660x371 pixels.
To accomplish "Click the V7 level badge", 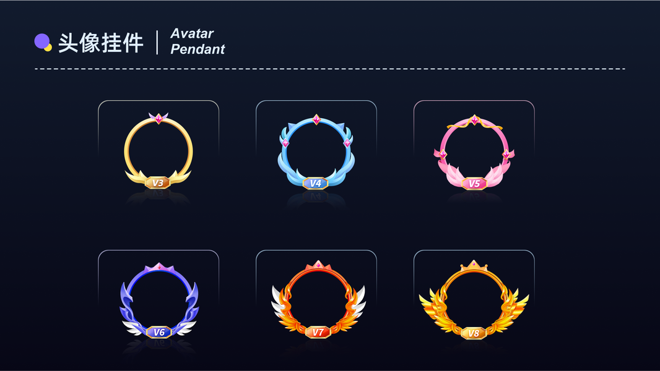I will 318,332.
